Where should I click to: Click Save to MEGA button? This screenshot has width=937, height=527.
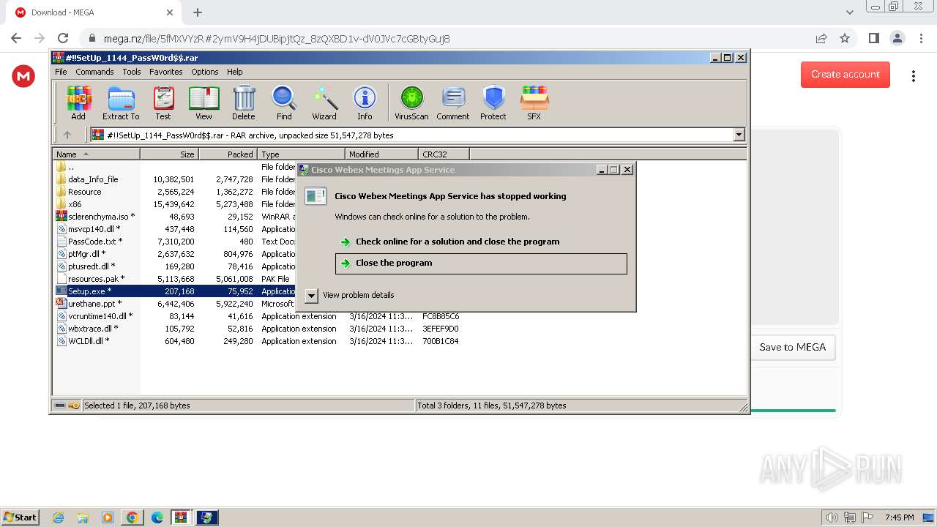[793, 347]
